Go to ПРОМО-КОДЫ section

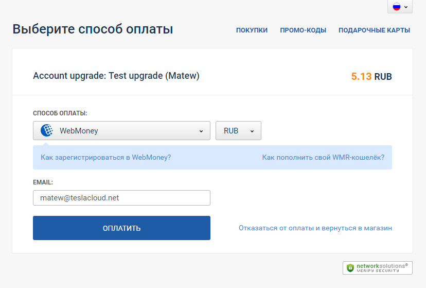(x=303, y=30)
